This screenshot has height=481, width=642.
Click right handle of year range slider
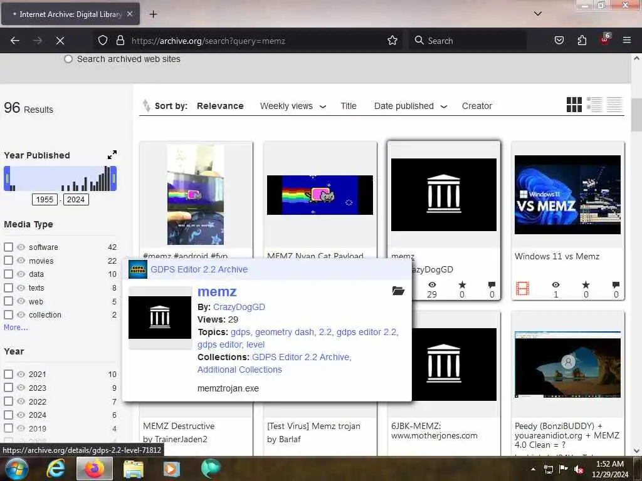[113, 178]
